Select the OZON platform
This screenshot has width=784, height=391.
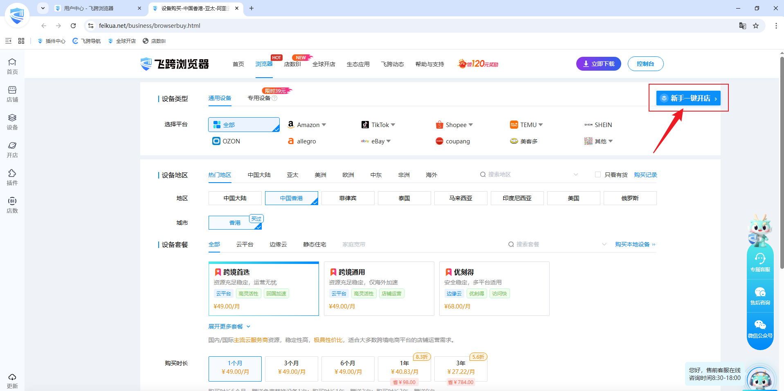[226, 141]
